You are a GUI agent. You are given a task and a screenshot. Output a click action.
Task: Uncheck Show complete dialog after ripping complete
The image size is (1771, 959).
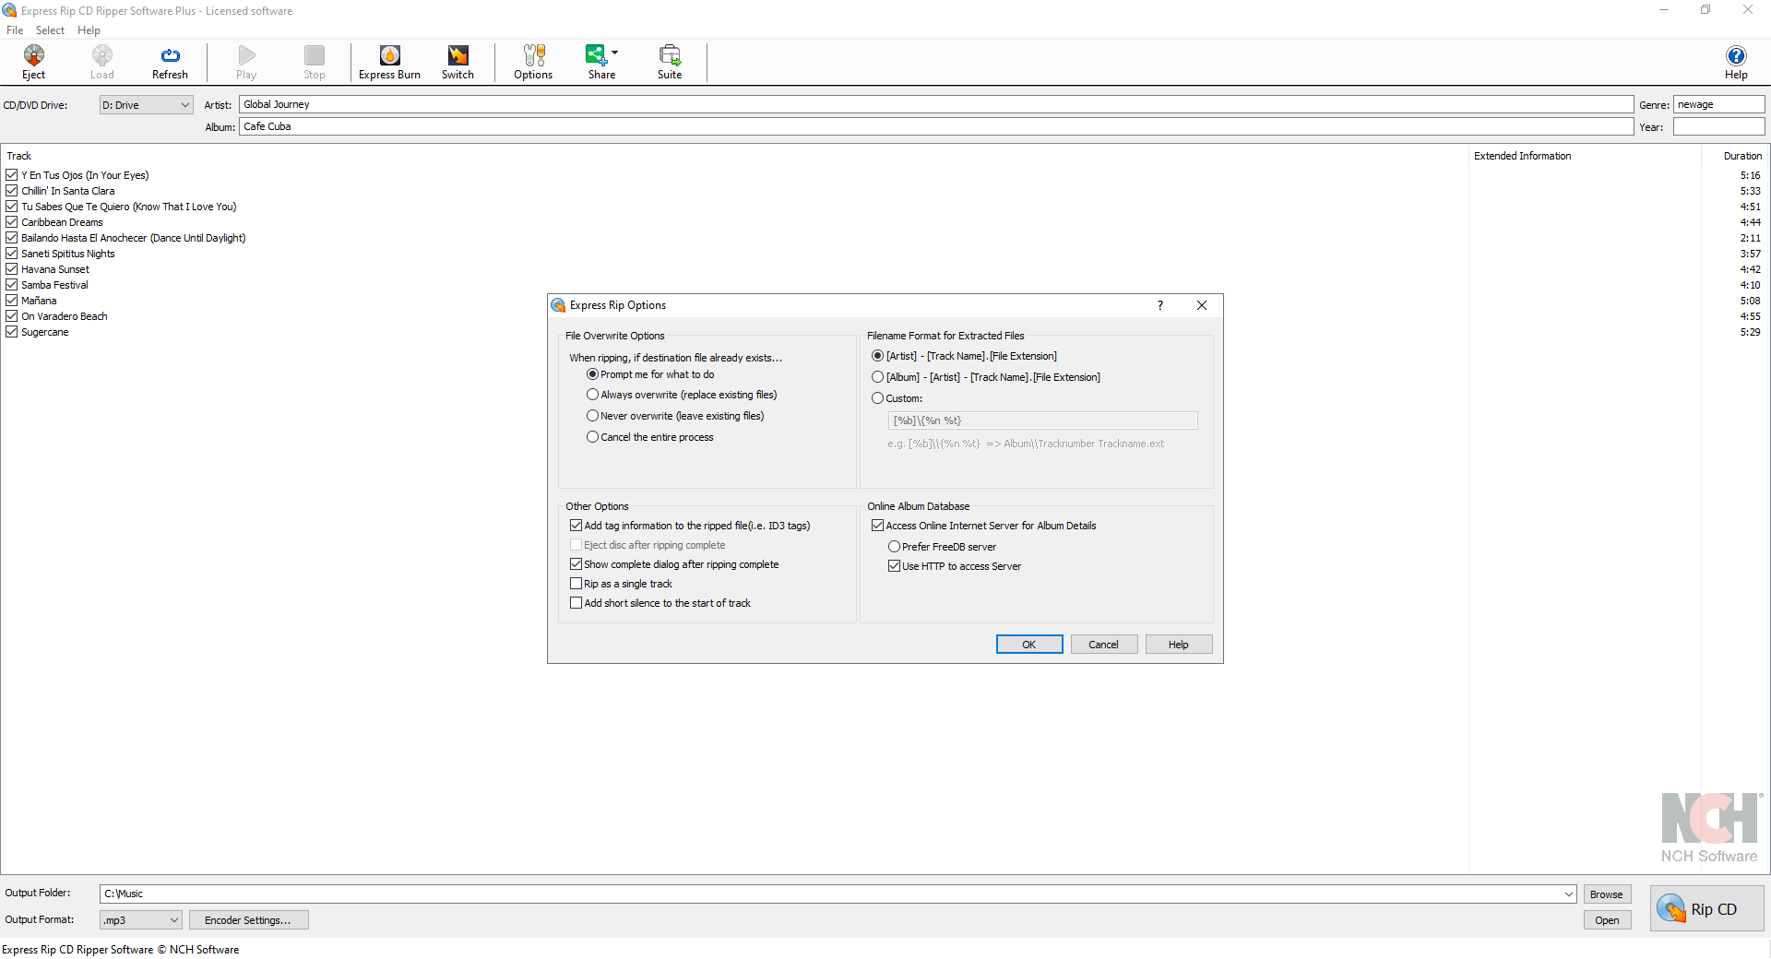click(x=576, y=563)
